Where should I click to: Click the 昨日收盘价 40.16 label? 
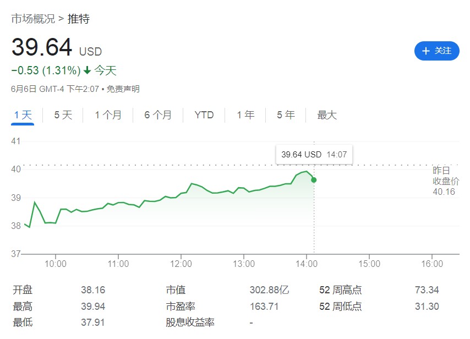(x=445, y=181)
